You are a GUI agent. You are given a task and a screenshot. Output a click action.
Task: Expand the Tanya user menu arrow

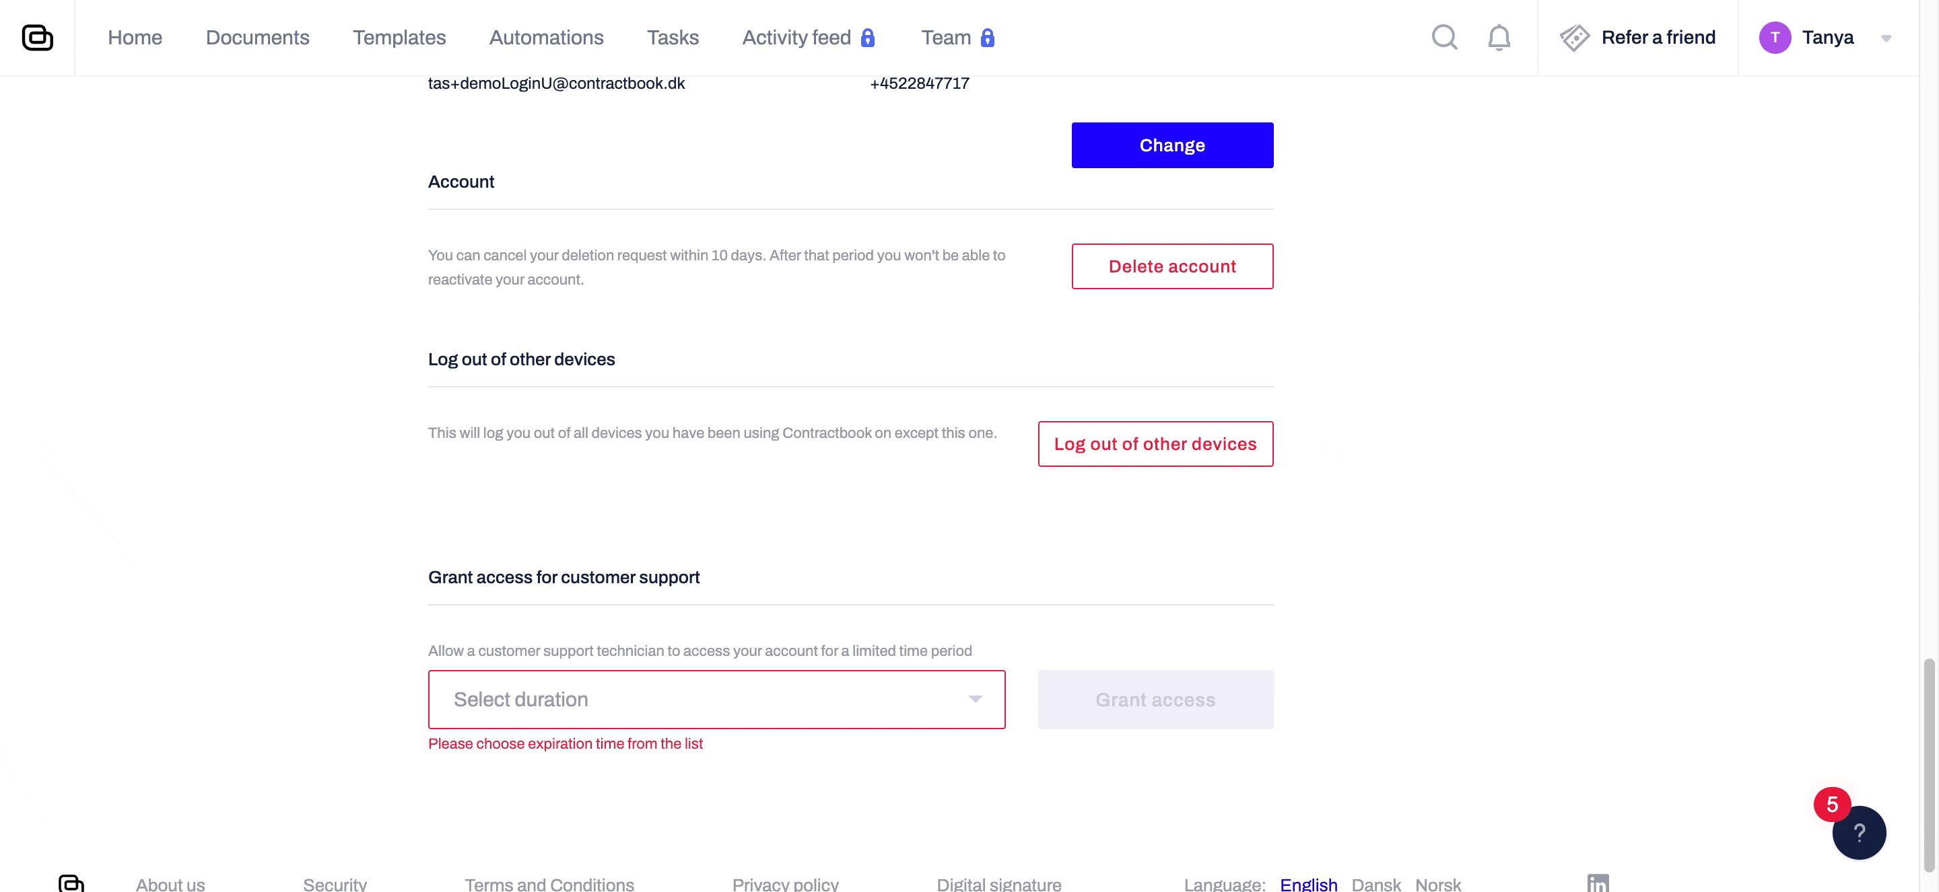click(1886, 38)
